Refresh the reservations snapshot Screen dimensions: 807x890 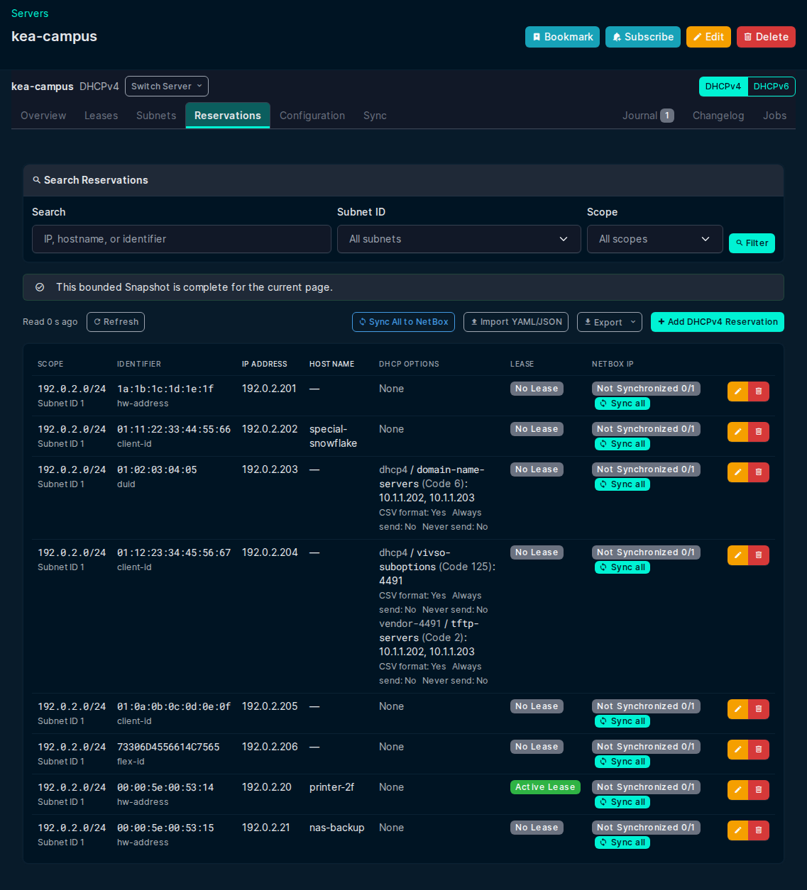tap(116, 322)
